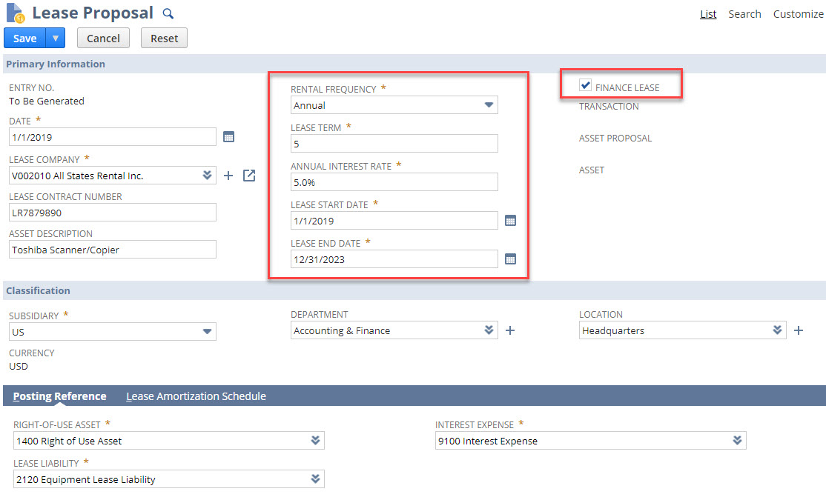This screenshot has width=826, height=500.
Task: Expand the Right-of-Use Asset account dropdown
Action: (x=315, y=441)
